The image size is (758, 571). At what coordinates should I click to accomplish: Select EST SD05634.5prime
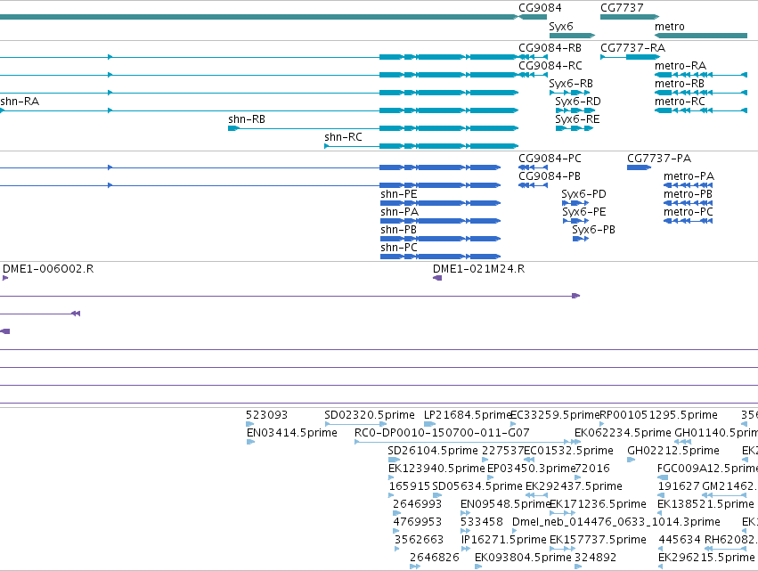[x=437, y=495]
